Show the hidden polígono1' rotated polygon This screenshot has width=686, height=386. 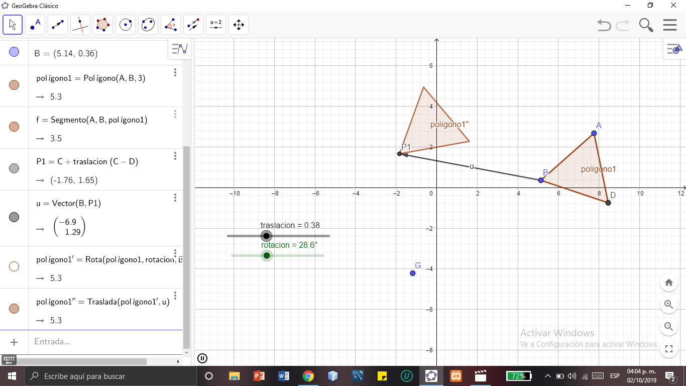[14, 266]
